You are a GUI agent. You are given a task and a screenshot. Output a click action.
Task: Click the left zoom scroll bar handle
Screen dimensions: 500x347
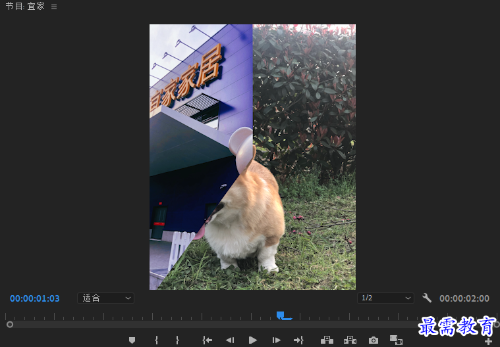(x=10, y=325)
